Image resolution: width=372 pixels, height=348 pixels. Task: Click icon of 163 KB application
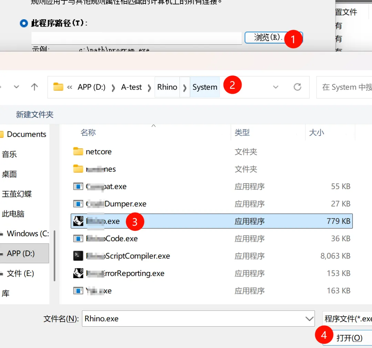point(78,291)
